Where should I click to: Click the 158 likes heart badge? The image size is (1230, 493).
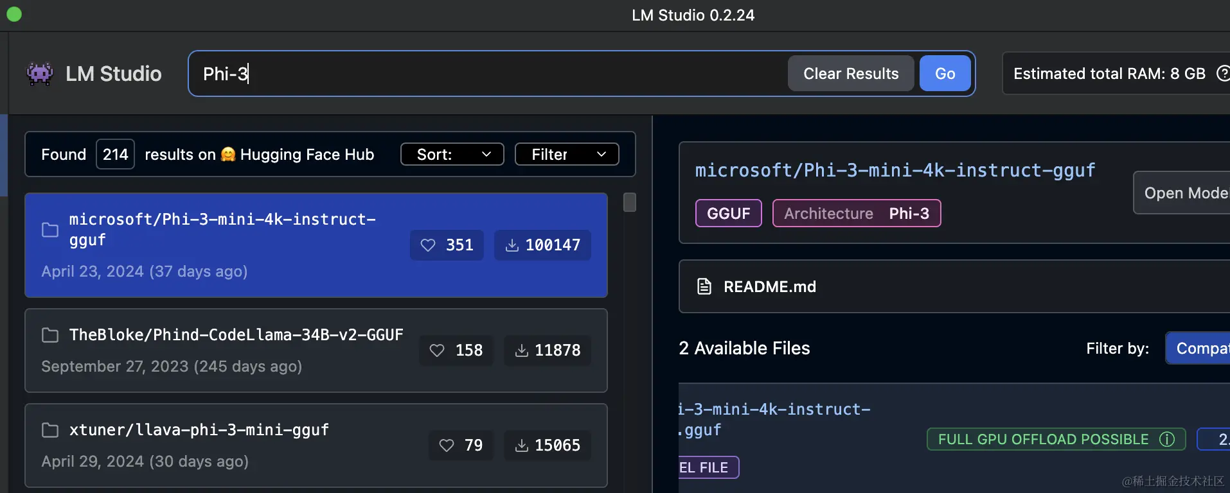click(456, 350)
